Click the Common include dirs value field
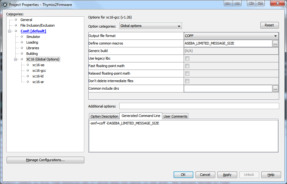This screenshot has height=184, width=287. [x=228, y=89]
